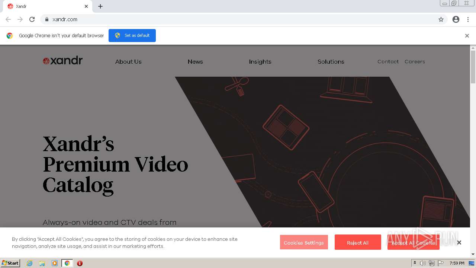Open the Insights menu
The height and width of the screenshot is (268, 476).
[260, 62]
